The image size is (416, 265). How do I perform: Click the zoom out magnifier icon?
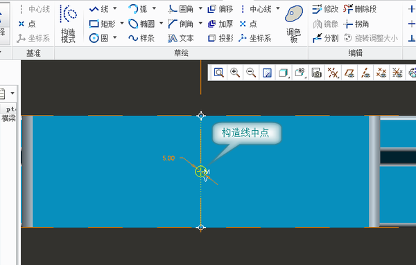(x=251, y=72)
